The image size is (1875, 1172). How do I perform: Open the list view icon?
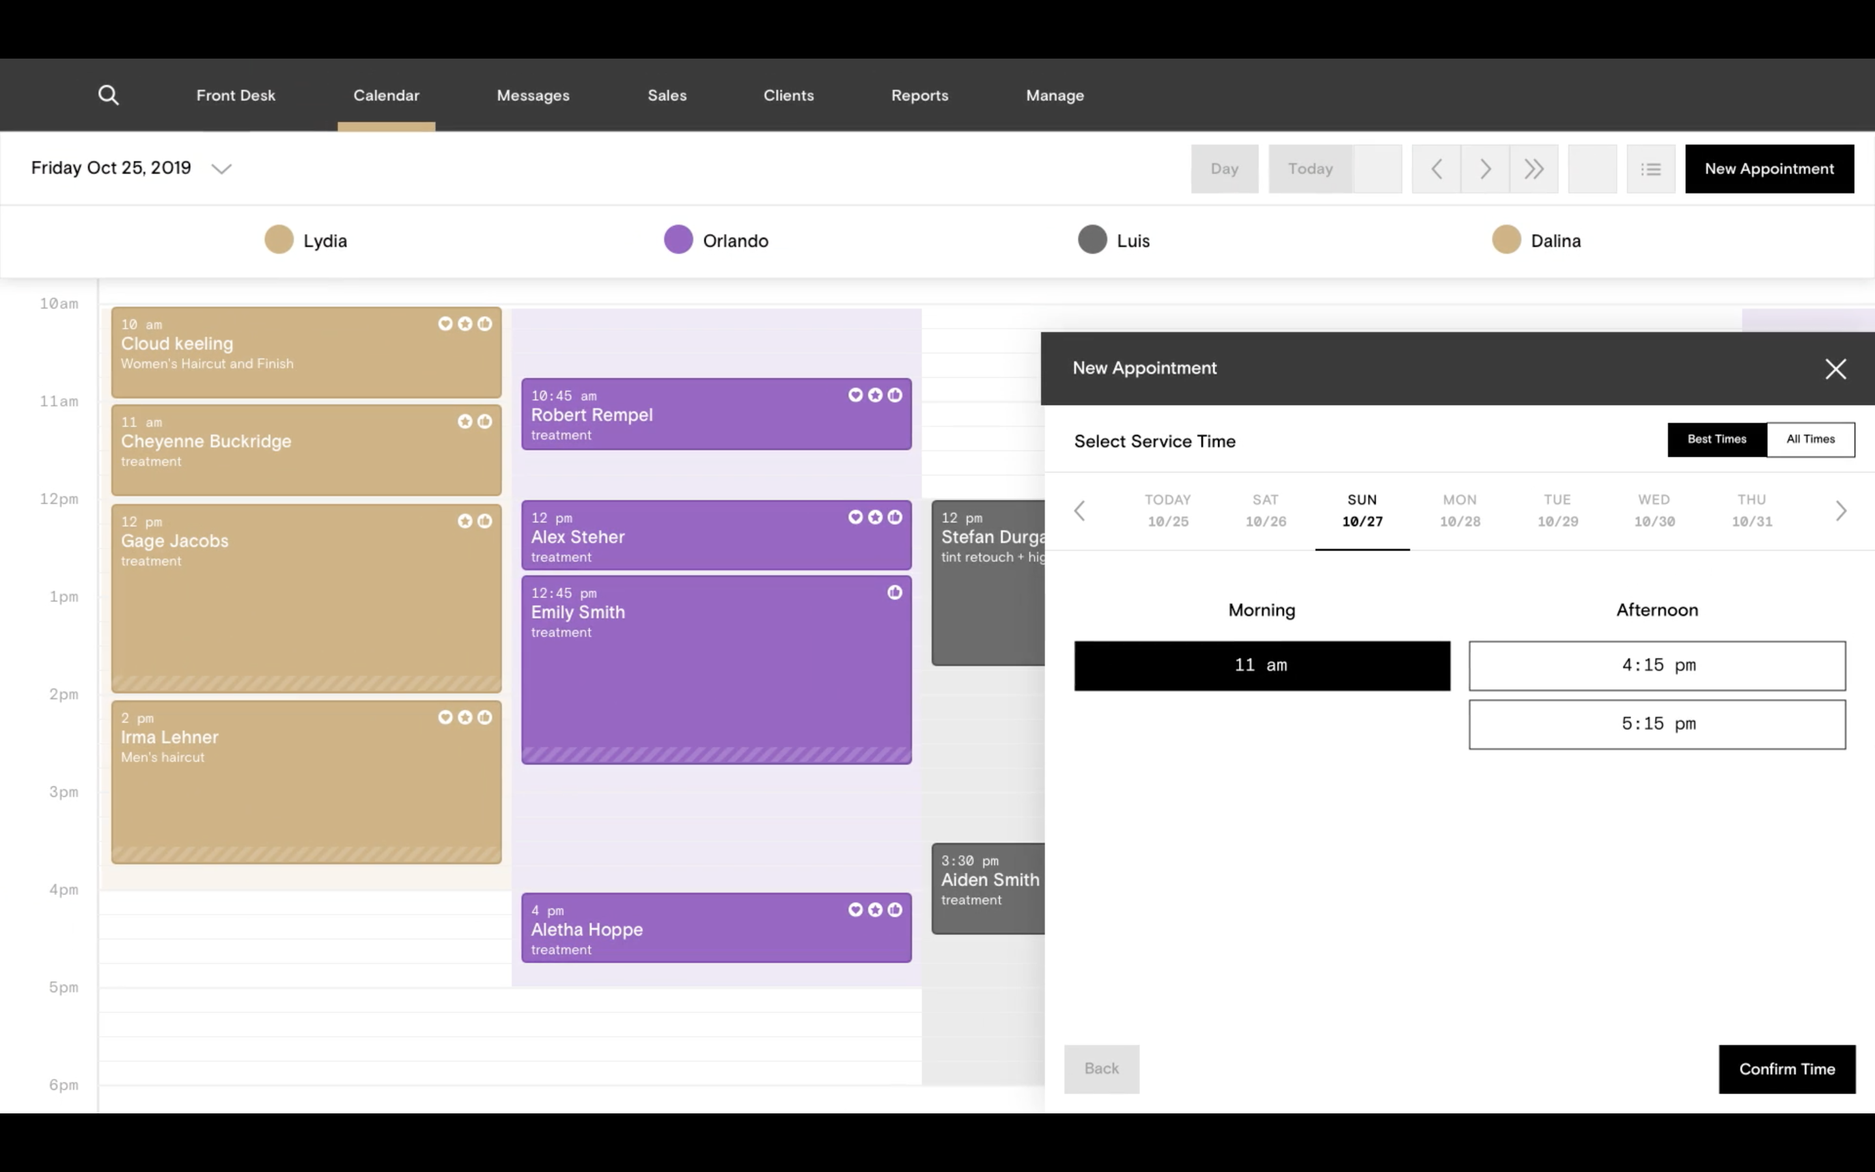pos(1650,169)
